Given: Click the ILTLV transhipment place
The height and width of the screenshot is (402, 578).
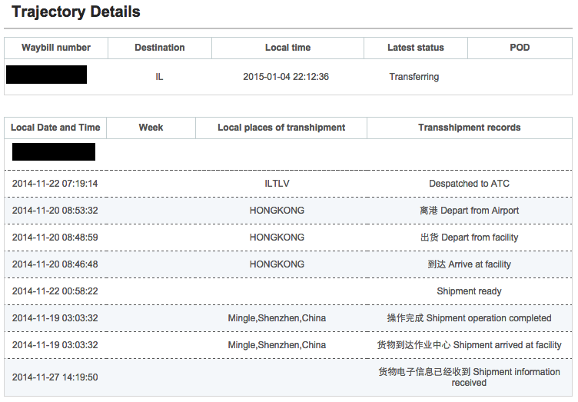Looking at the screenshot, I should [x=277, y=184].
